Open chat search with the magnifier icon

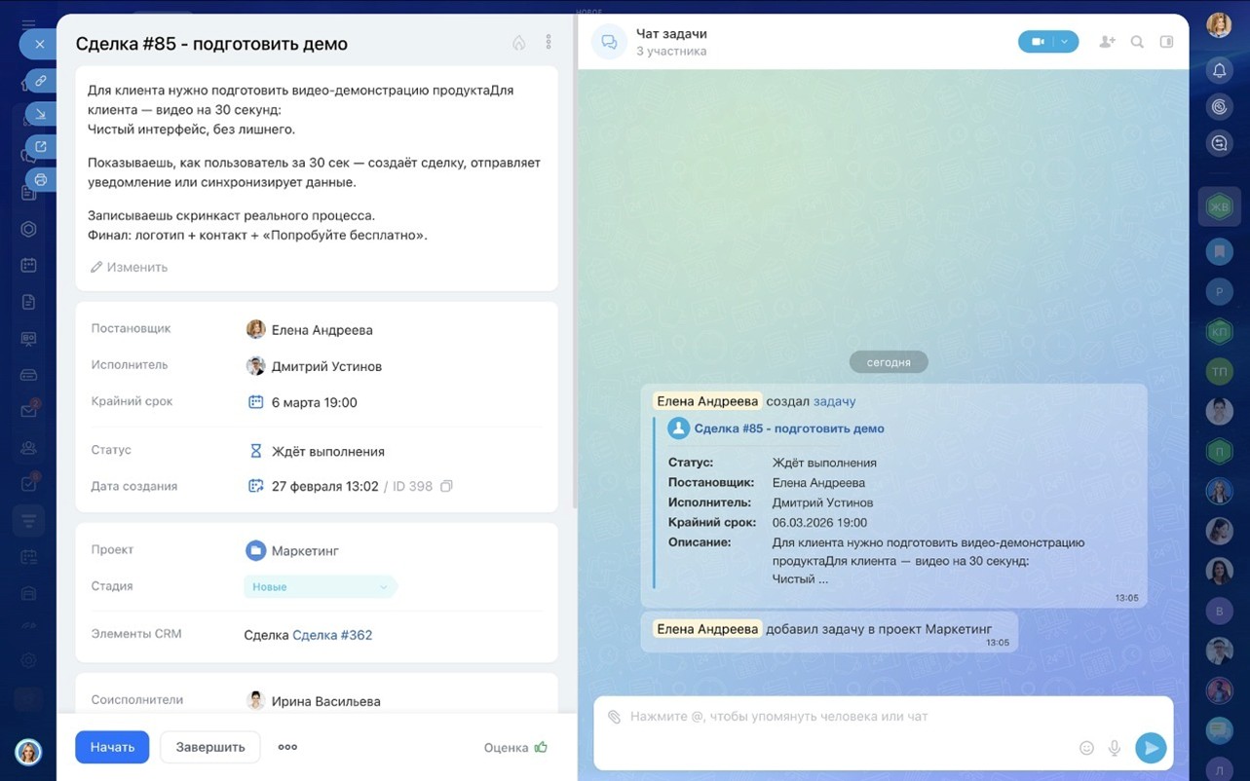(x=1136, y=41)
